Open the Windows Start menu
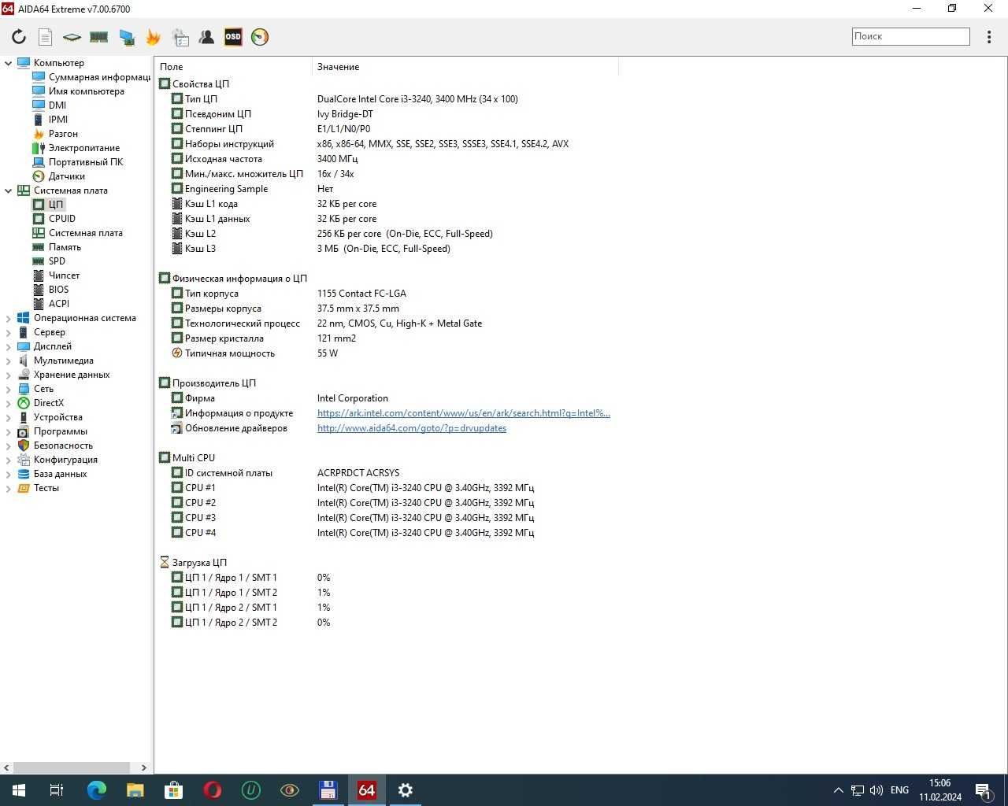The width and height of the screenshot is (1008, 806). point(19,790)
